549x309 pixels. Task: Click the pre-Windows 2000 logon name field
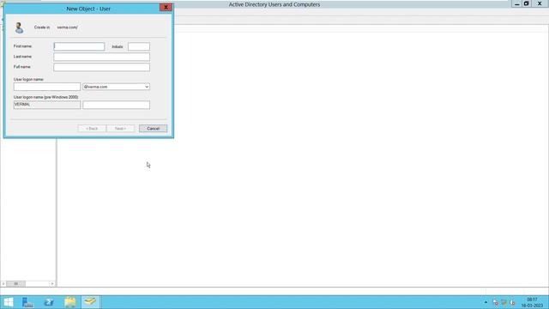(x=117, y=105)
